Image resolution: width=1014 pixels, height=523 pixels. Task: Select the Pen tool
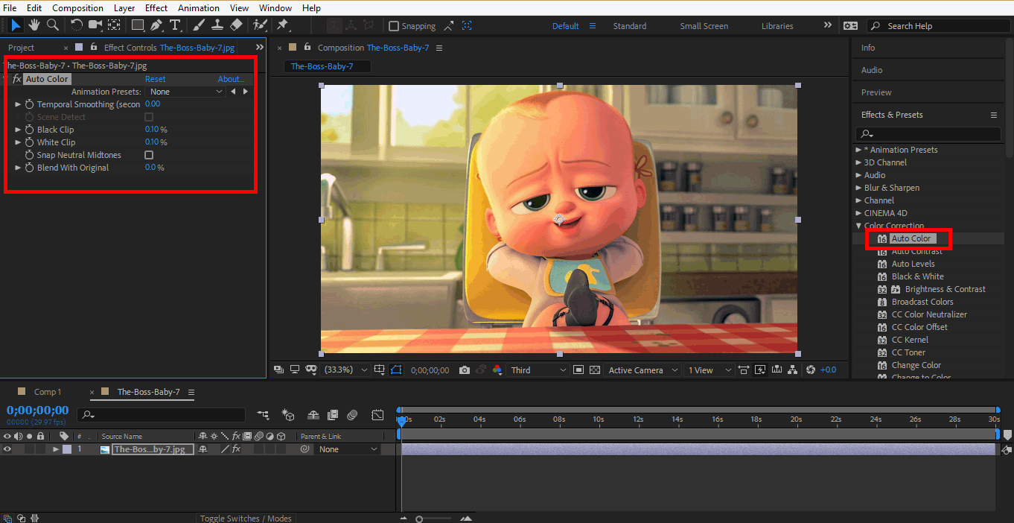tap(156, 25)
